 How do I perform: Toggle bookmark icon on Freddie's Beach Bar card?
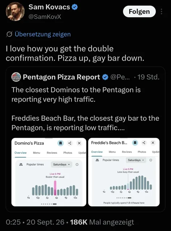point(135,143)
